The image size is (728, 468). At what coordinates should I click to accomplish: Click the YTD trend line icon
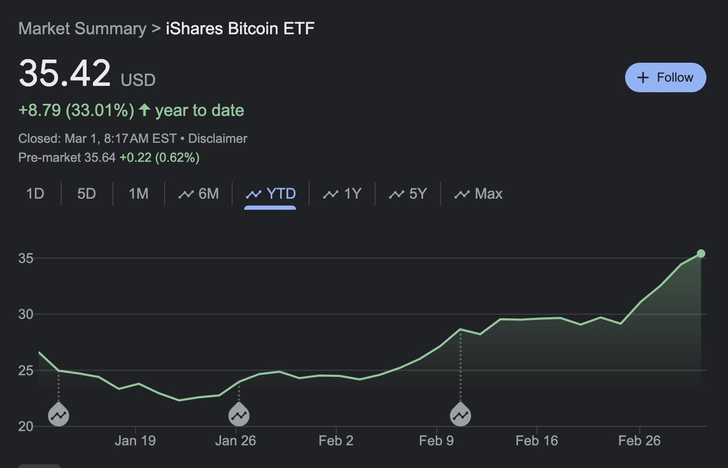[254, 194]
